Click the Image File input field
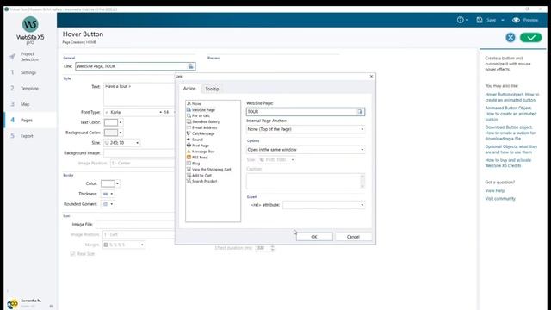 pyautogui.click(x=135, y=224)
